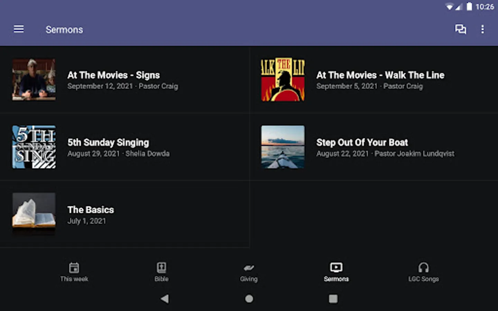The width and height of the screenshot is (498, 311).
Task: Open the three-dot overflow menu
Action: (x=482, y=29)
